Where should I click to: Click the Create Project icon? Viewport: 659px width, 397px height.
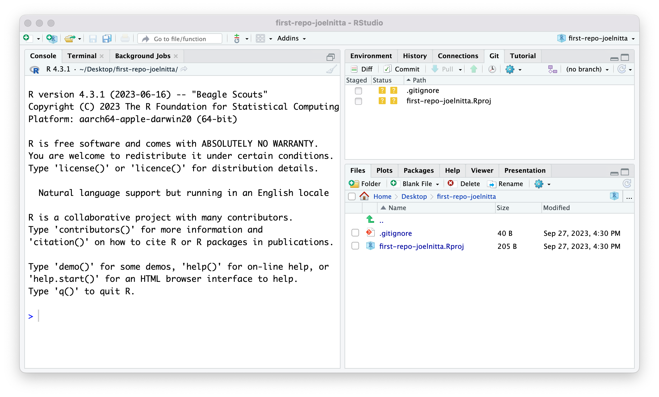pyautogui.click(x=52, y=38)
